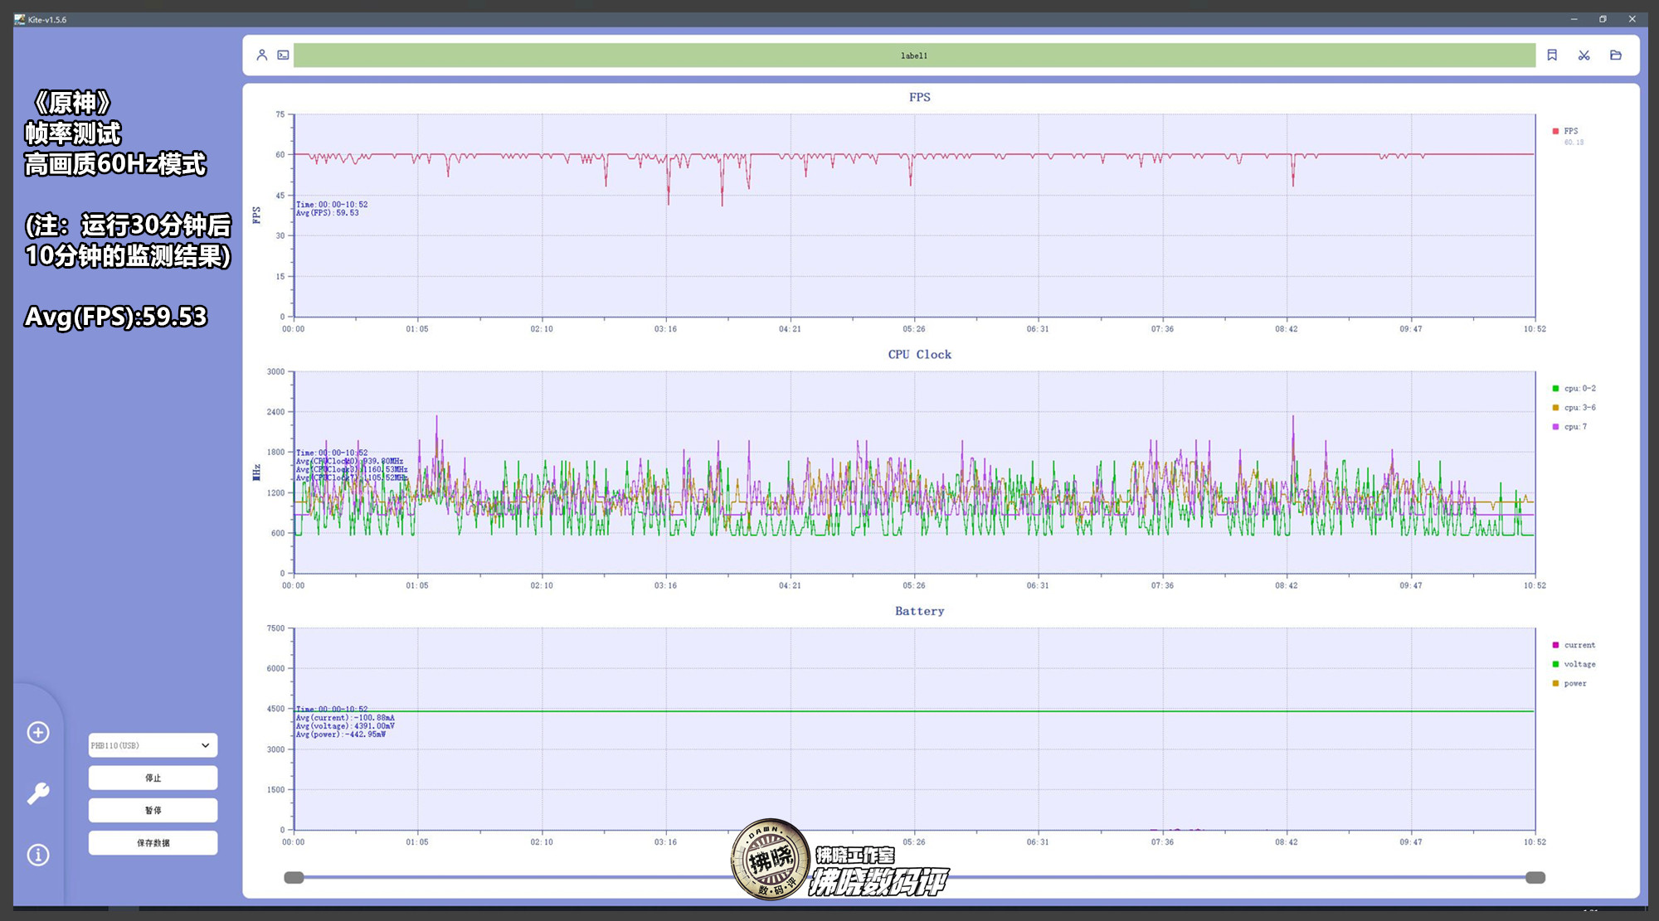Click the 保存数据 save data button
This screenshot has width=1659, height=921.
click(153, 842)
